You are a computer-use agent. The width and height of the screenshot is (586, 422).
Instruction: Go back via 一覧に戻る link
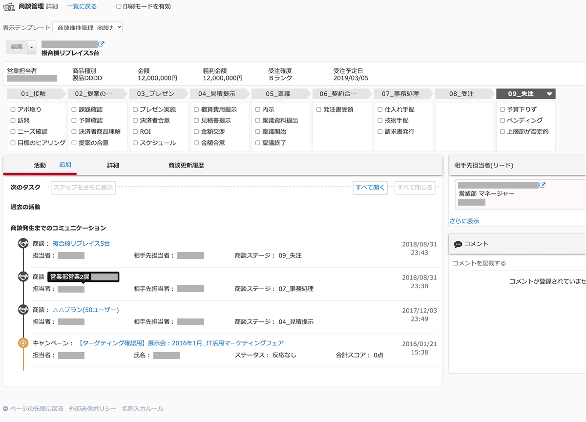pyautogui.click(x=82, y=7)
